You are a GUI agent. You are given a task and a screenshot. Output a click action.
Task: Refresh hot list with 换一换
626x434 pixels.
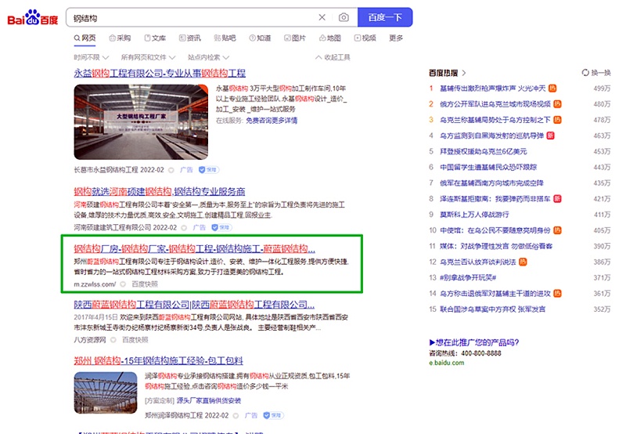[596, 73]
